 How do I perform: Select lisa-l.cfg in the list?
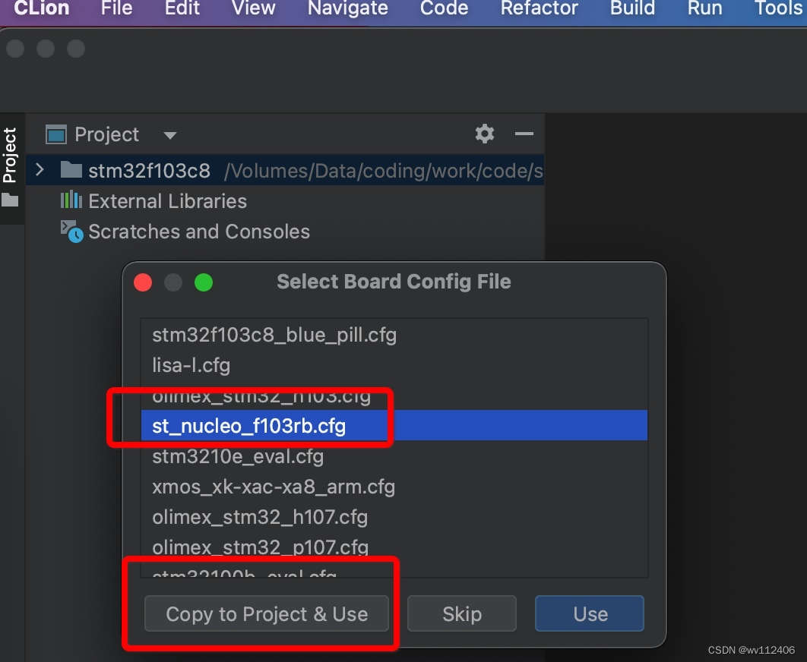(x=394, y=365)
